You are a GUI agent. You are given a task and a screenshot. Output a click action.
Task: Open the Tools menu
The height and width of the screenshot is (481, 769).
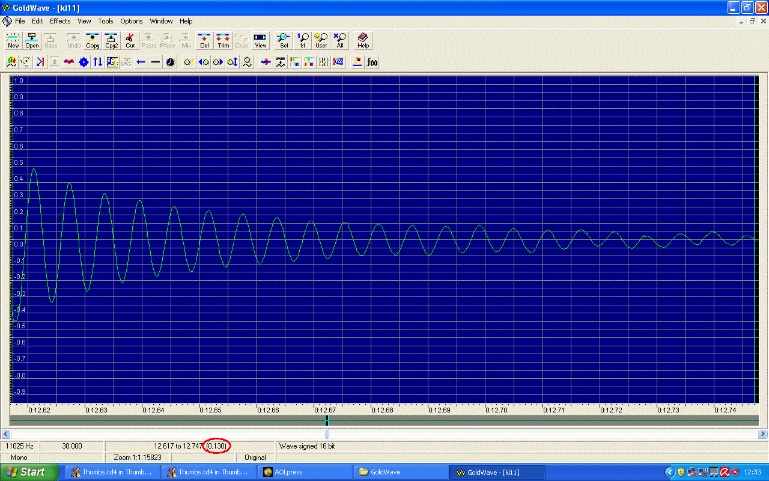106,21
